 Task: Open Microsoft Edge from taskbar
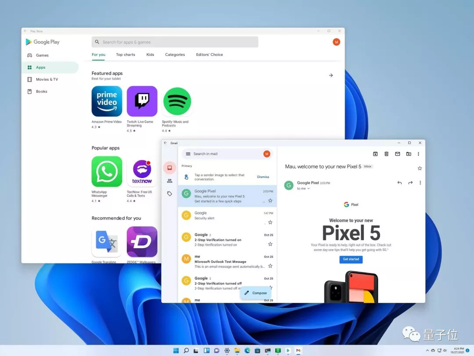[x=247, y=351]
